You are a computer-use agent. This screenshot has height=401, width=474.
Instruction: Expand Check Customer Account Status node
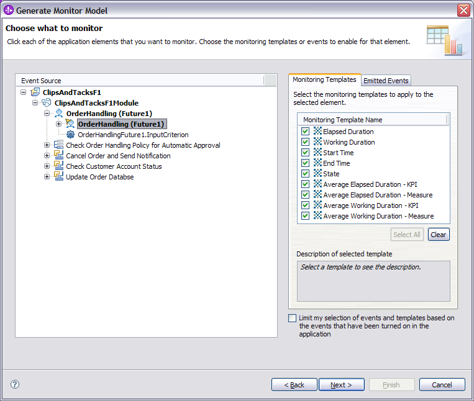(x=47, y=166)
